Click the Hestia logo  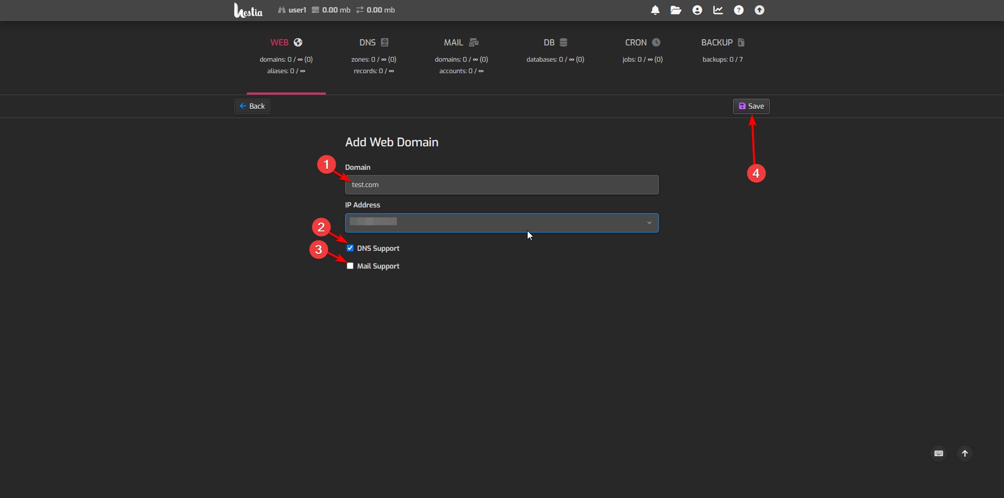pyautogui.click(x=248, y=10)
